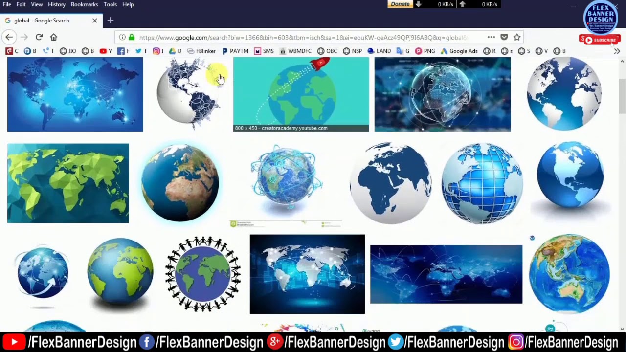Close the global - Google Search tab

pos(95,21)
